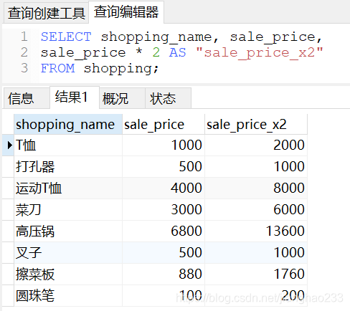
Task: Click the sale_price_x2 value 8000
Action: (x=256, y=188)
